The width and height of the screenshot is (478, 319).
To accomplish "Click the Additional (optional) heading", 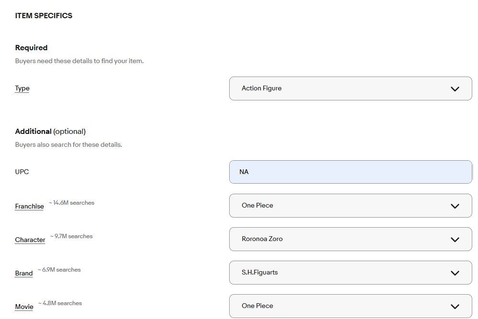I will pos(50,132).
